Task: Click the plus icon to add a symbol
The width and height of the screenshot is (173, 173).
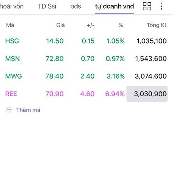Action: pos(9,110)
